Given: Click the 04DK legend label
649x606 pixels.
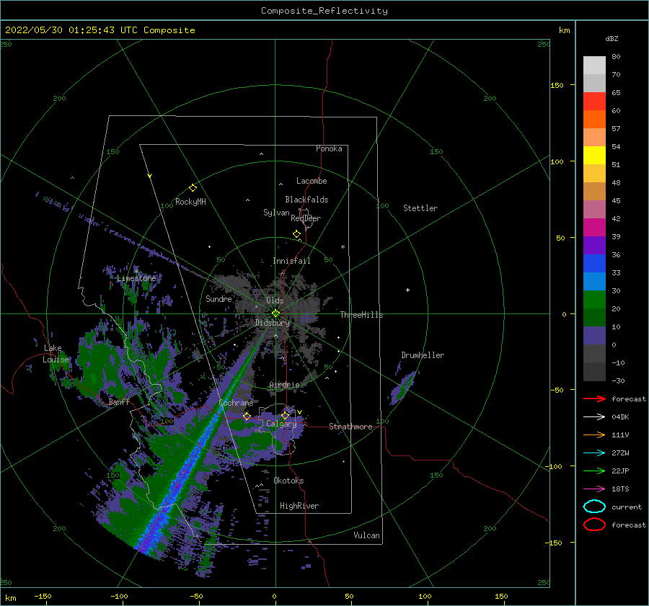Looking at the screenshot, I should pyautogui.click(x=620, y=417).
